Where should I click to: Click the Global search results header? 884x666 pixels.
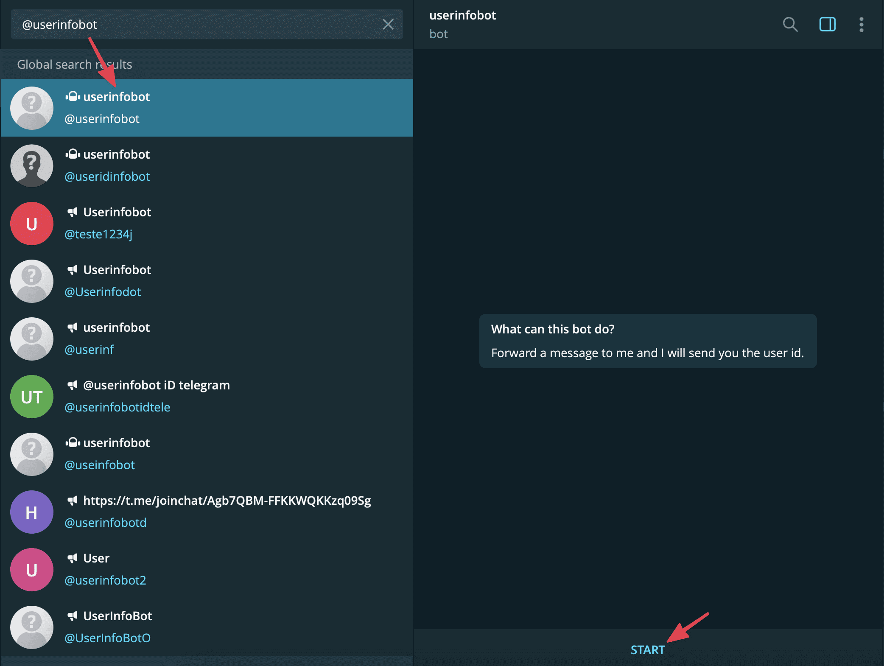pyautogui.click(x=74, y=64)
